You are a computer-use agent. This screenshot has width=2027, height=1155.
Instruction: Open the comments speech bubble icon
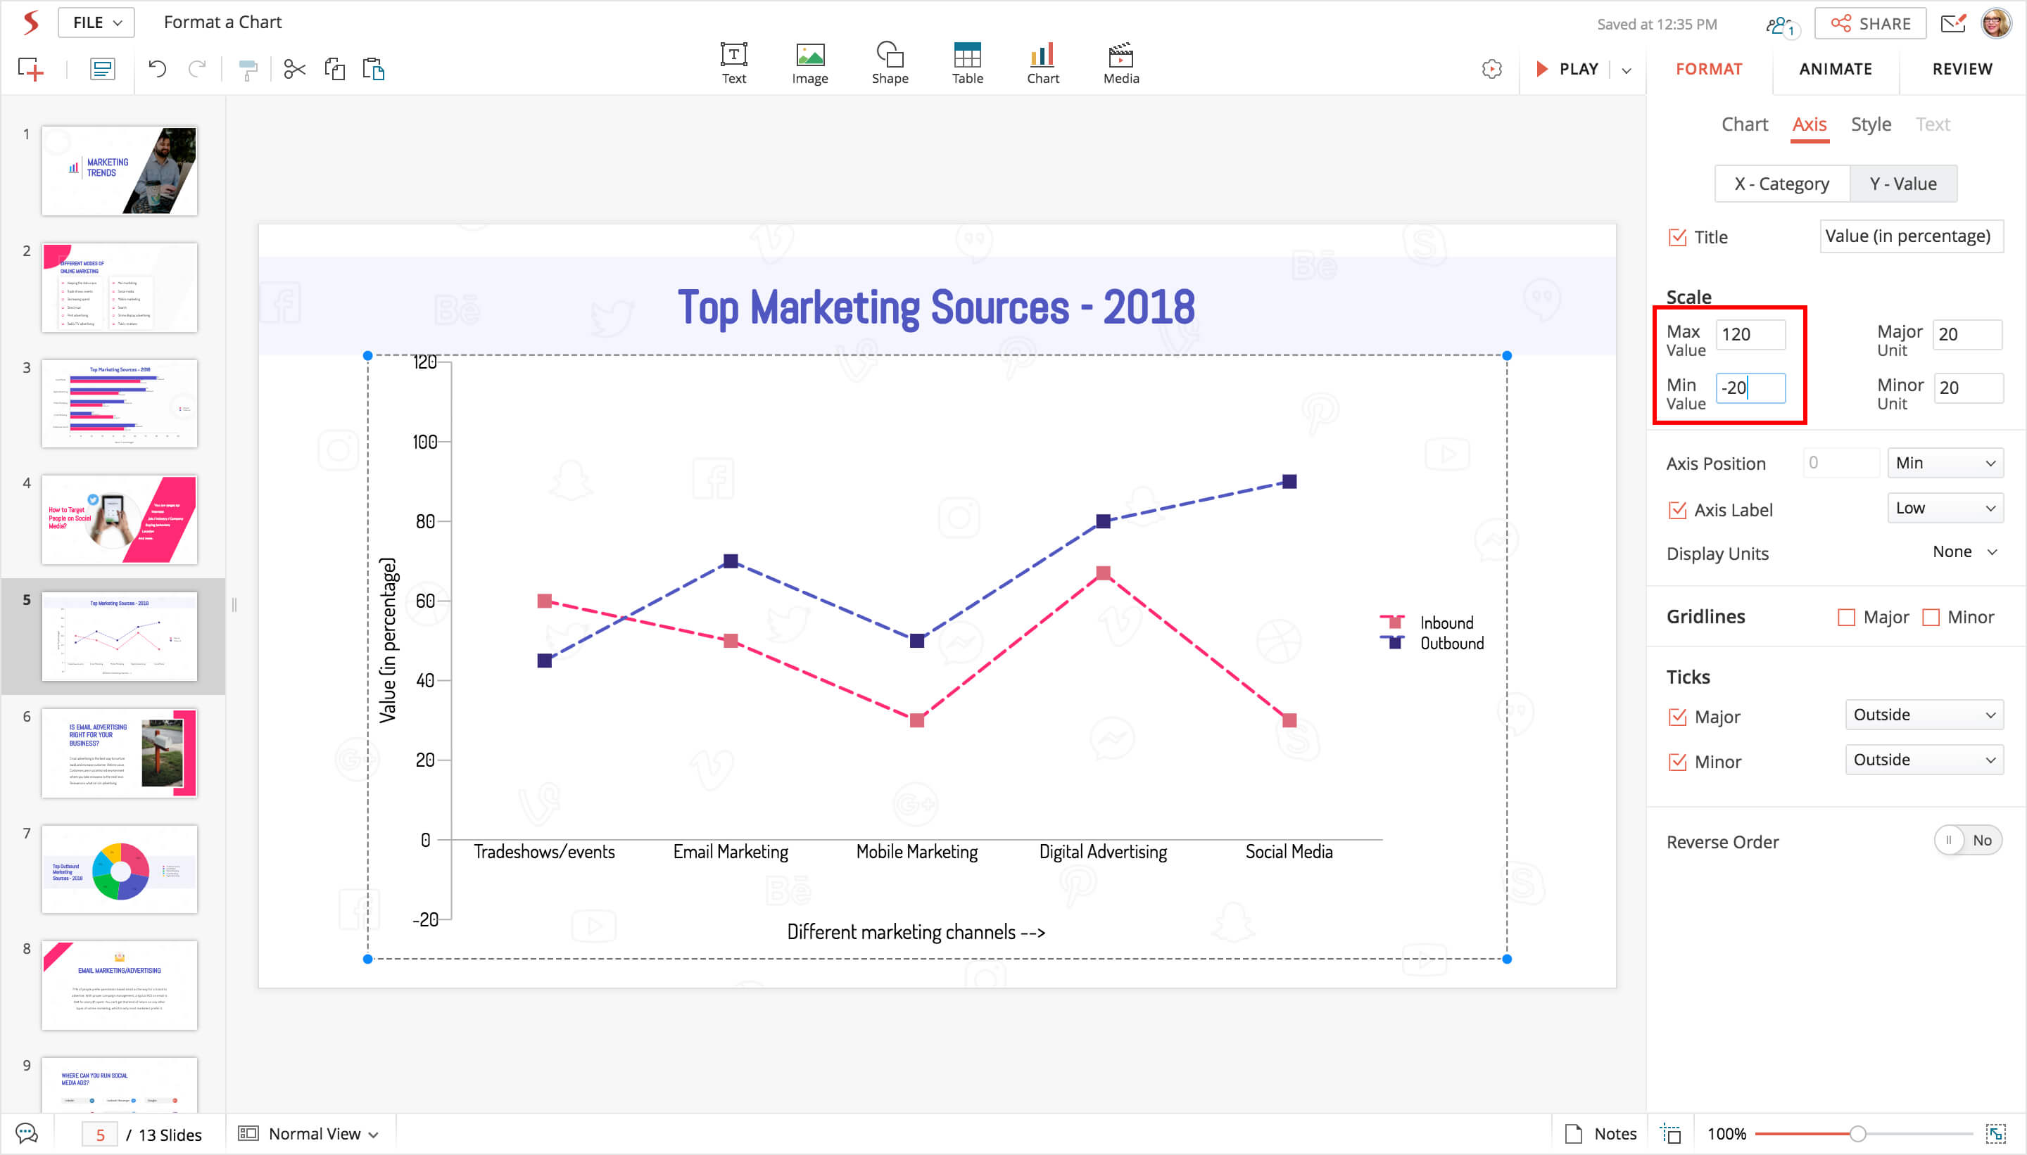[x=26, y=1134]
